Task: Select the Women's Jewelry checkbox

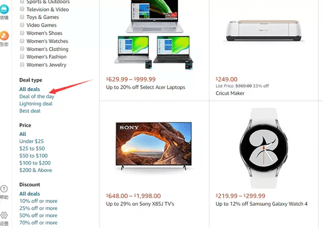Action: (22, 64)
